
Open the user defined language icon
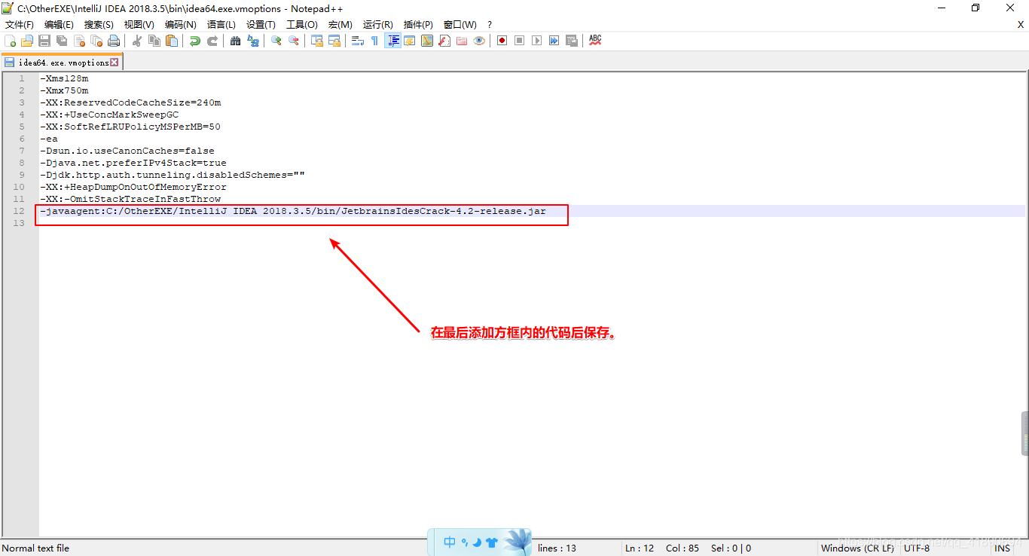click(410, 41)
